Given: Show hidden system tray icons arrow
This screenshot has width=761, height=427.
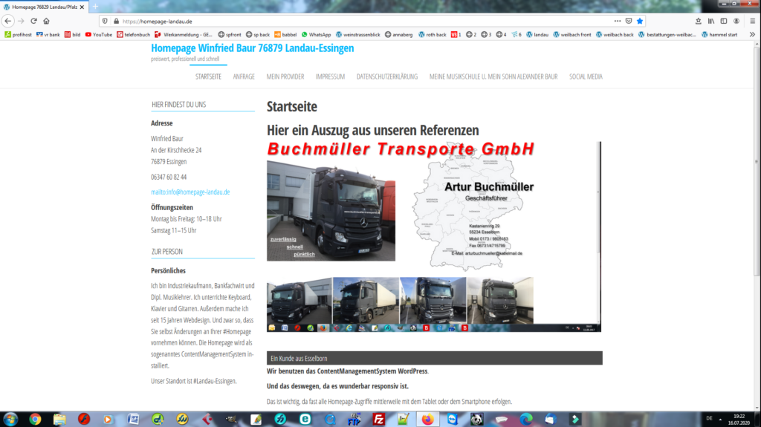Looking at the screenshot, I should pyautogui.click(x=720, y=419).
